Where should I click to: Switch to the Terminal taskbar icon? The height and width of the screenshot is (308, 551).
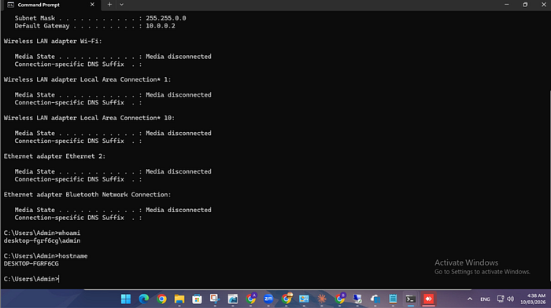click(411, 299)
